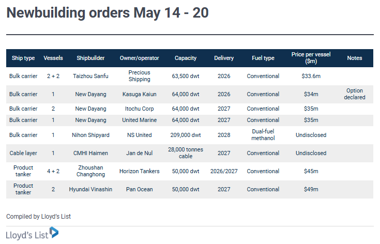Click the Ship type column header
The image size is (380, 244).
click(x=23, y=58)
